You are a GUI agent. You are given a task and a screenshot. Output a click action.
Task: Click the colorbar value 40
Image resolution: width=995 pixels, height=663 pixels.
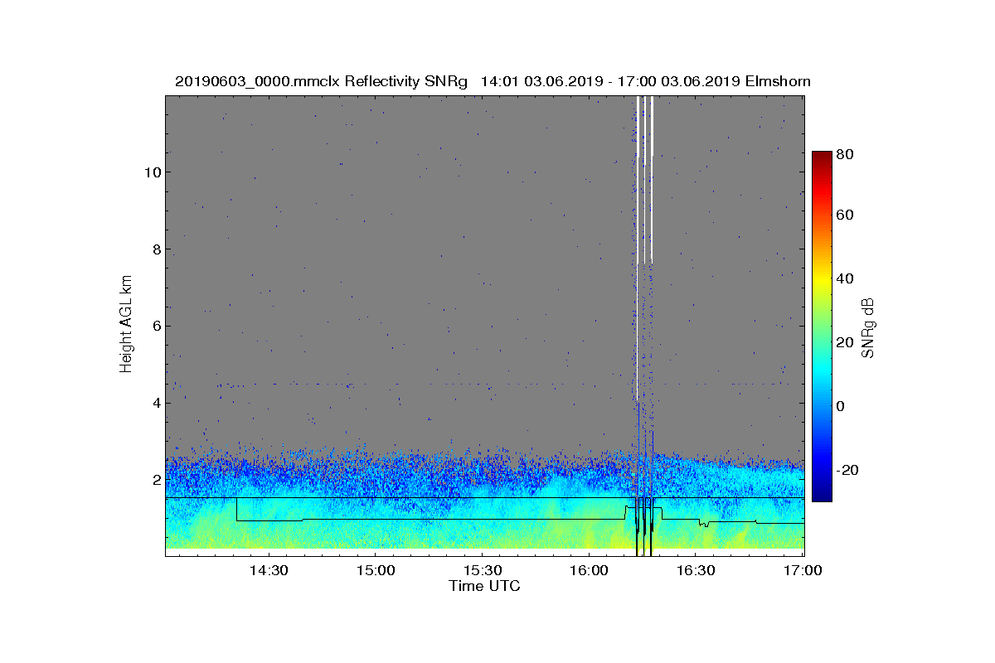pyautogui.click(x=846, y=279)
